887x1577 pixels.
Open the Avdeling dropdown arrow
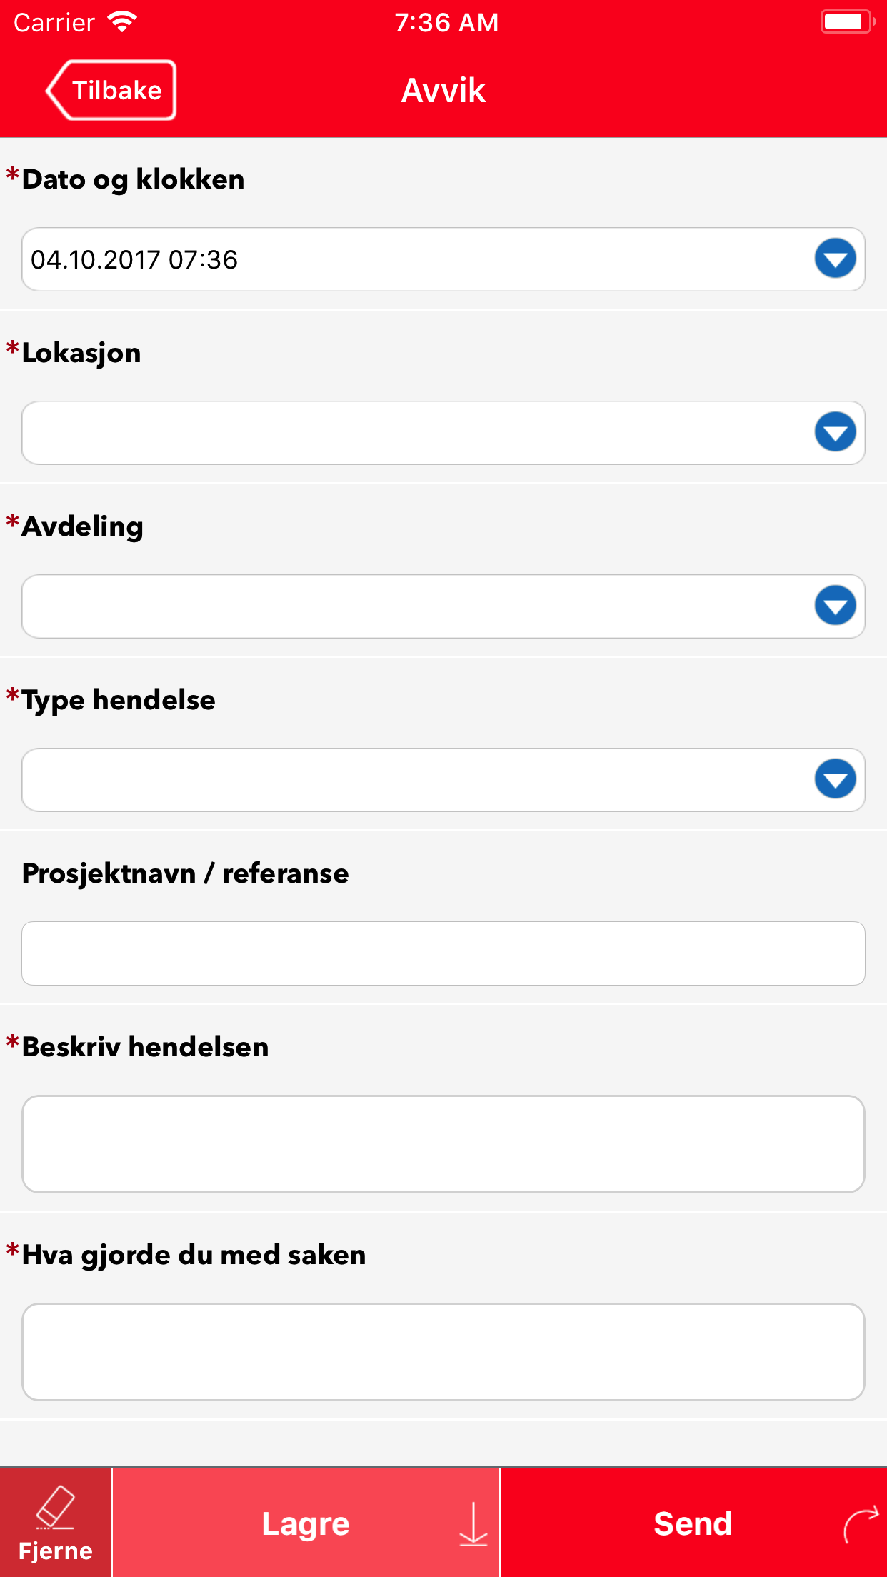(835, 606)
